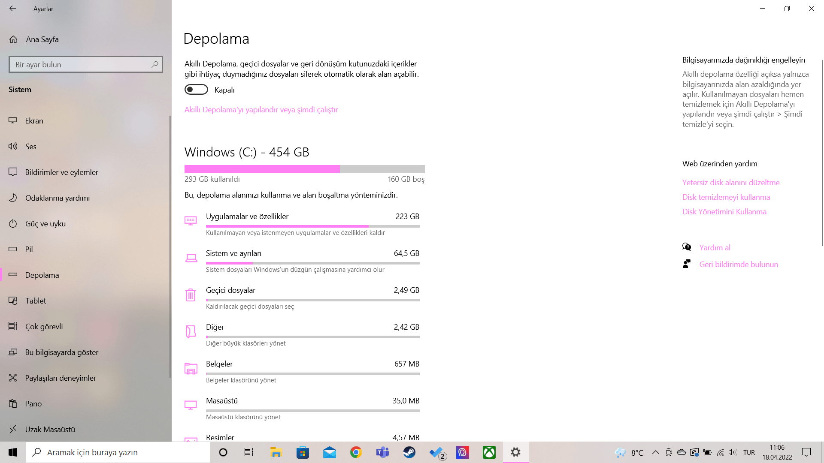Click the Bir ayar bulun search field
Screen dimensions: 824x463
[79, 64]
